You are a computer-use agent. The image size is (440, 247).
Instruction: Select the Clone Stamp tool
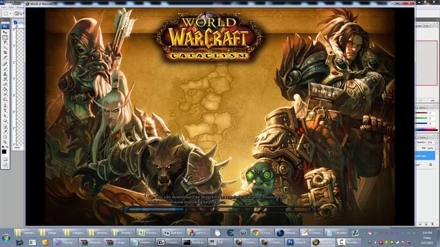(x=5, y=74)
